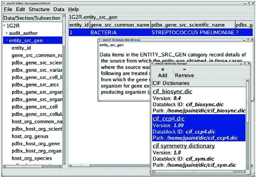The width and height of the screenshot is (257, 178).
Task: Click the pdbx_gene_src_scientific_name column header
Action: coord(193,25)
